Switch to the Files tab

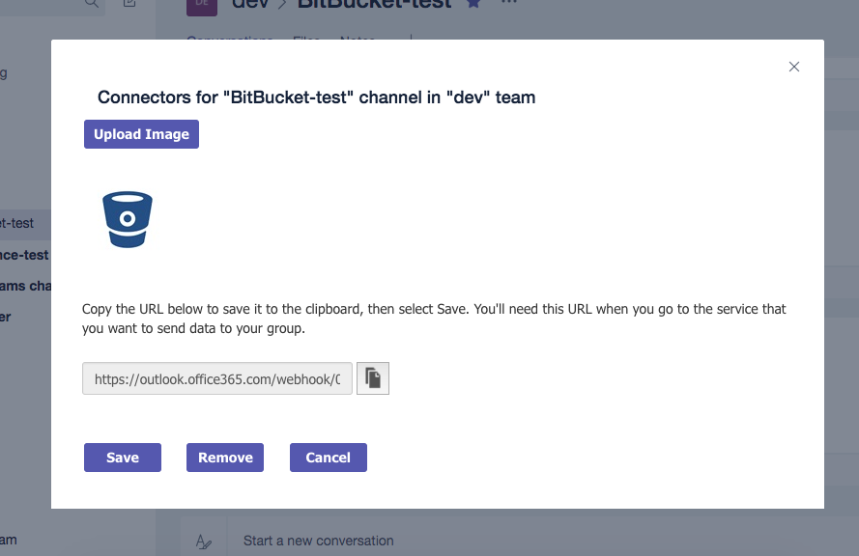click(x=306, y=41)
